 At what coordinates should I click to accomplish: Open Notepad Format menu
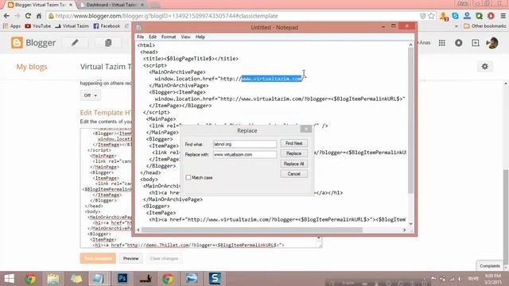pos(169,37)
